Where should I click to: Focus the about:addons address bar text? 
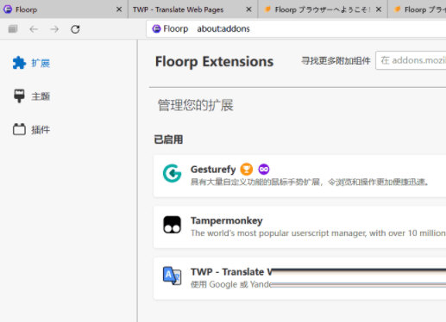[x=223, y=28]
